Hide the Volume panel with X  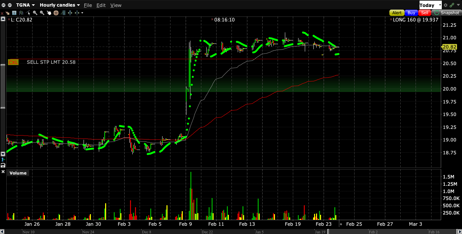3,172
